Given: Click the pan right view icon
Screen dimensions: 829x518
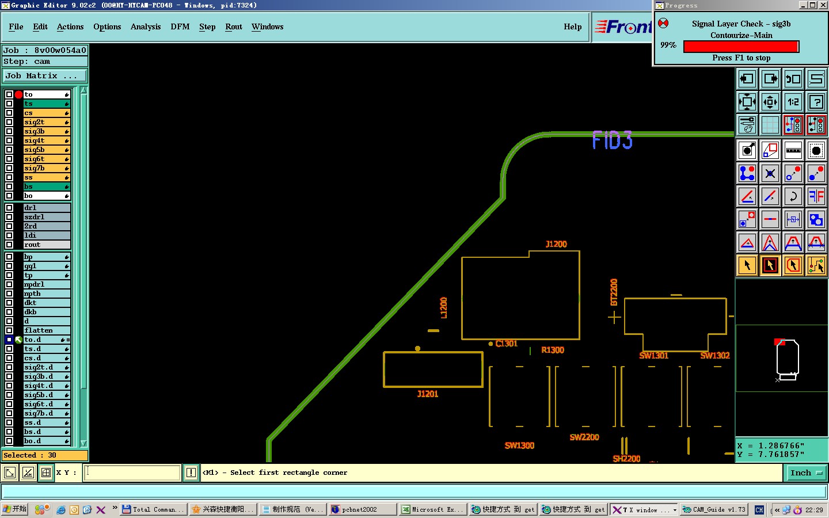Looking at the screenshot, I should click(x=770, y=79).
